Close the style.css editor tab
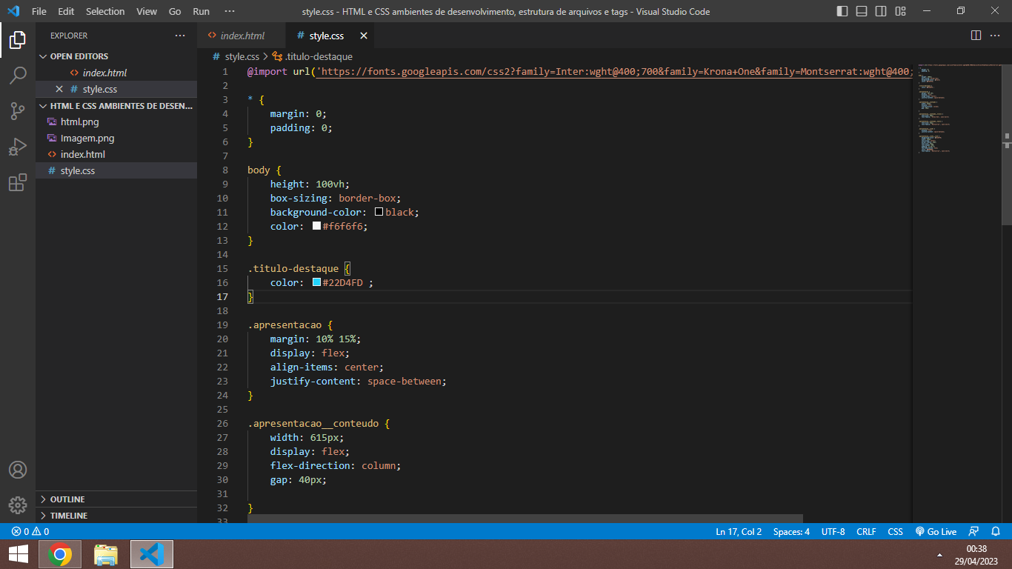The height and width of the screenshot is (569, 1012). 363,36
